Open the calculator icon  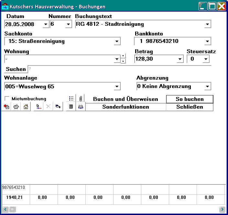tap(71, 107)
